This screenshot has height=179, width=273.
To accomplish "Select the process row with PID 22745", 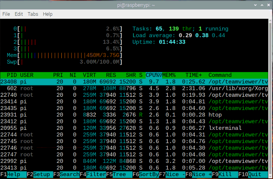I will point(134,141).
